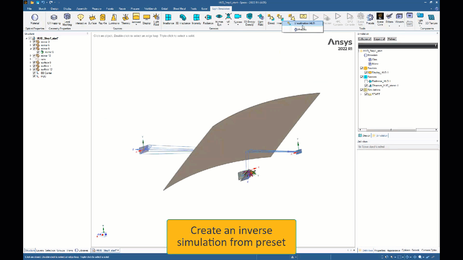Image resolution: width=463 pixels, height=260 pixels.
Task: Toggle the surface 12 checkbox
Action: point(34,69)
